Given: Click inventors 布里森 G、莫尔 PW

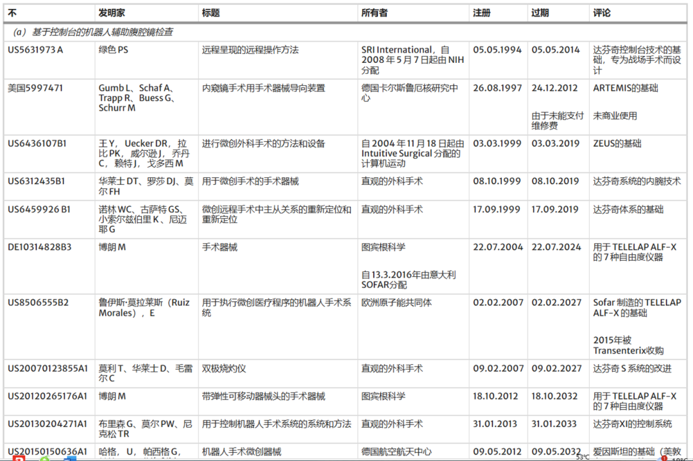Looking at the screenshot, I should [146, 429].
